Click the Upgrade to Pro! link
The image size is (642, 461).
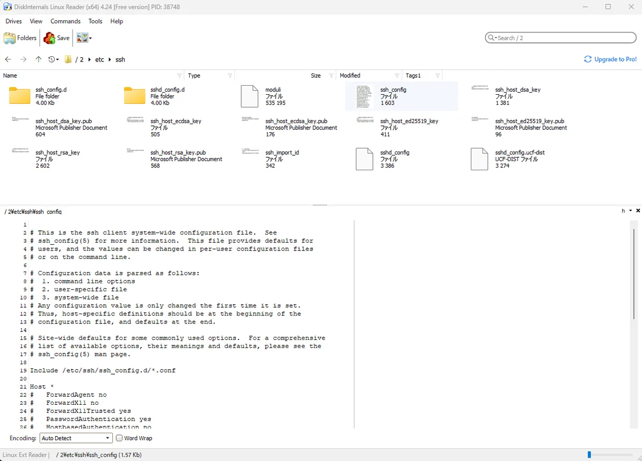click(x=610, y=59)
